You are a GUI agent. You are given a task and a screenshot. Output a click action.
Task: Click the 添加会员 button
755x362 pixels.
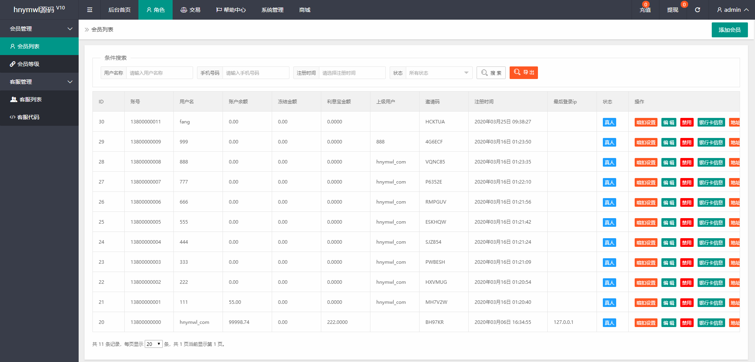point(729,30)
